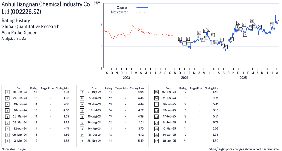This screenshot has width=282, height=151.
Task: Click the blue Covered legend line sample
Action: pyautogui.click(x=142, y=8)
